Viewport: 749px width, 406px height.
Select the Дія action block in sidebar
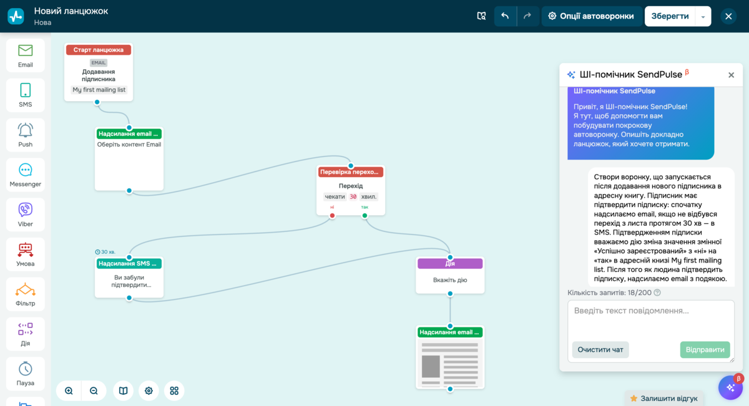[25, 335]
